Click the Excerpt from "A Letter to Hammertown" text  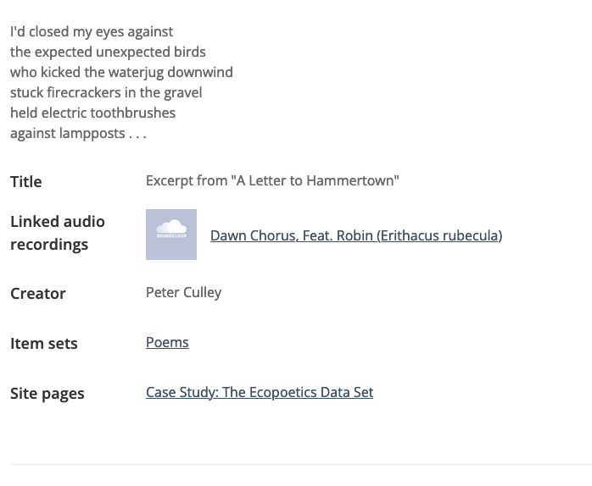[272, 181]
